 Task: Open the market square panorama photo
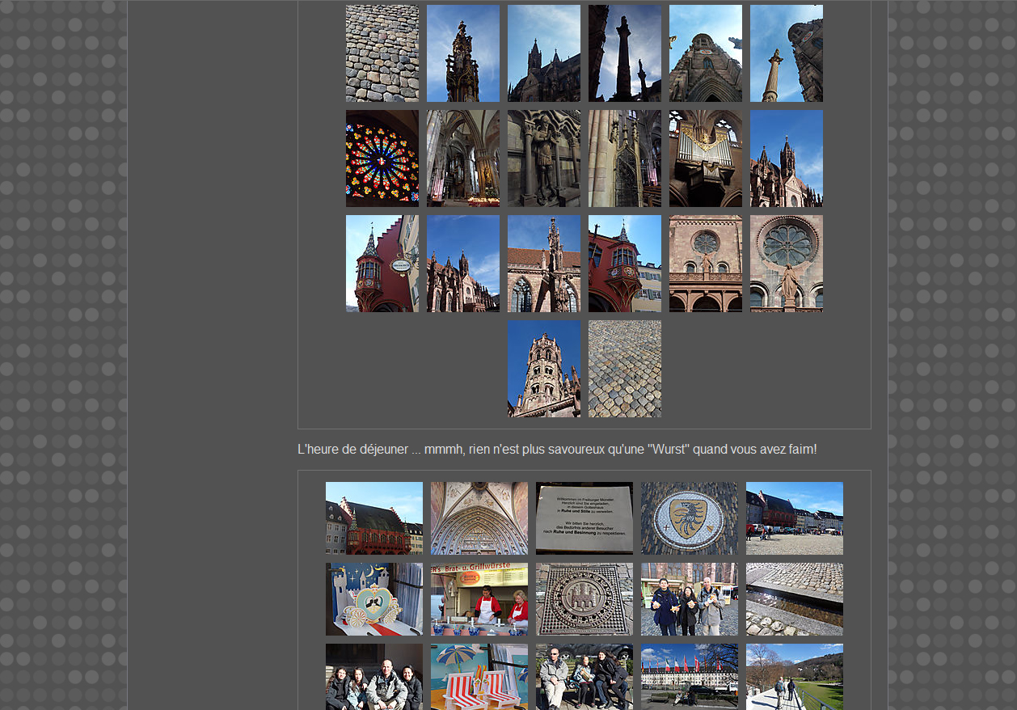[x=794, y=518]
